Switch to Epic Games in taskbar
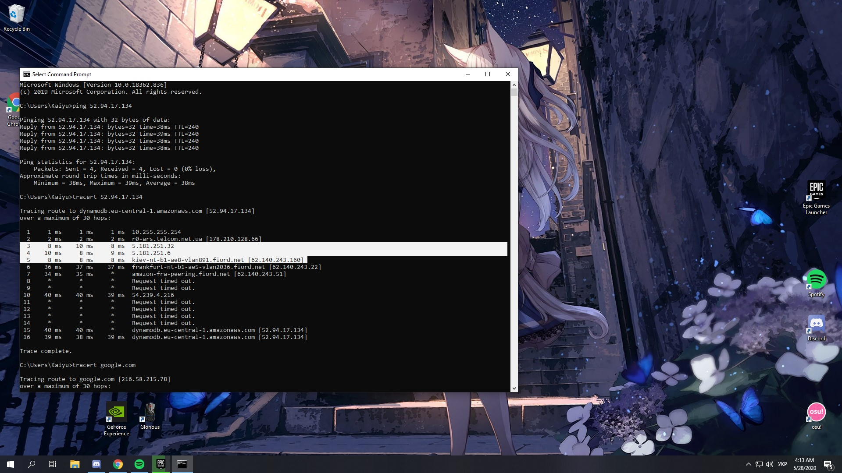The image size is (842, 473). (x=161, y=464)
